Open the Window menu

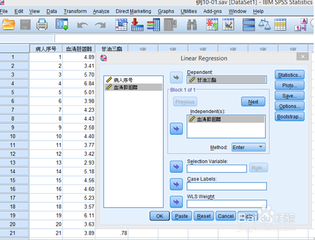click(237, 11)
